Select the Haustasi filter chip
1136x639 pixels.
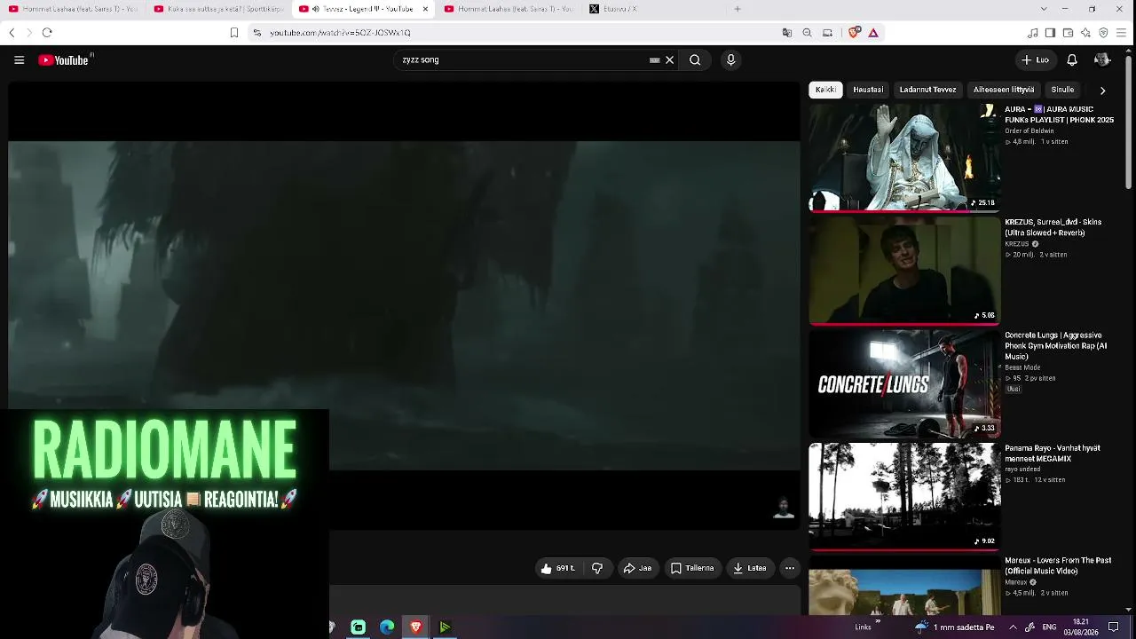click(x=868, y=90)
